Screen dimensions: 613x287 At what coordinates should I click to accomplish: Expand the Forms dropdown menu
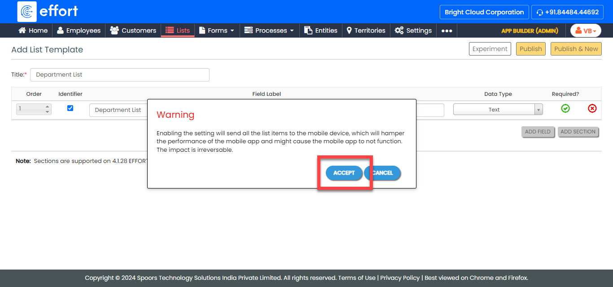coord(217,30)
